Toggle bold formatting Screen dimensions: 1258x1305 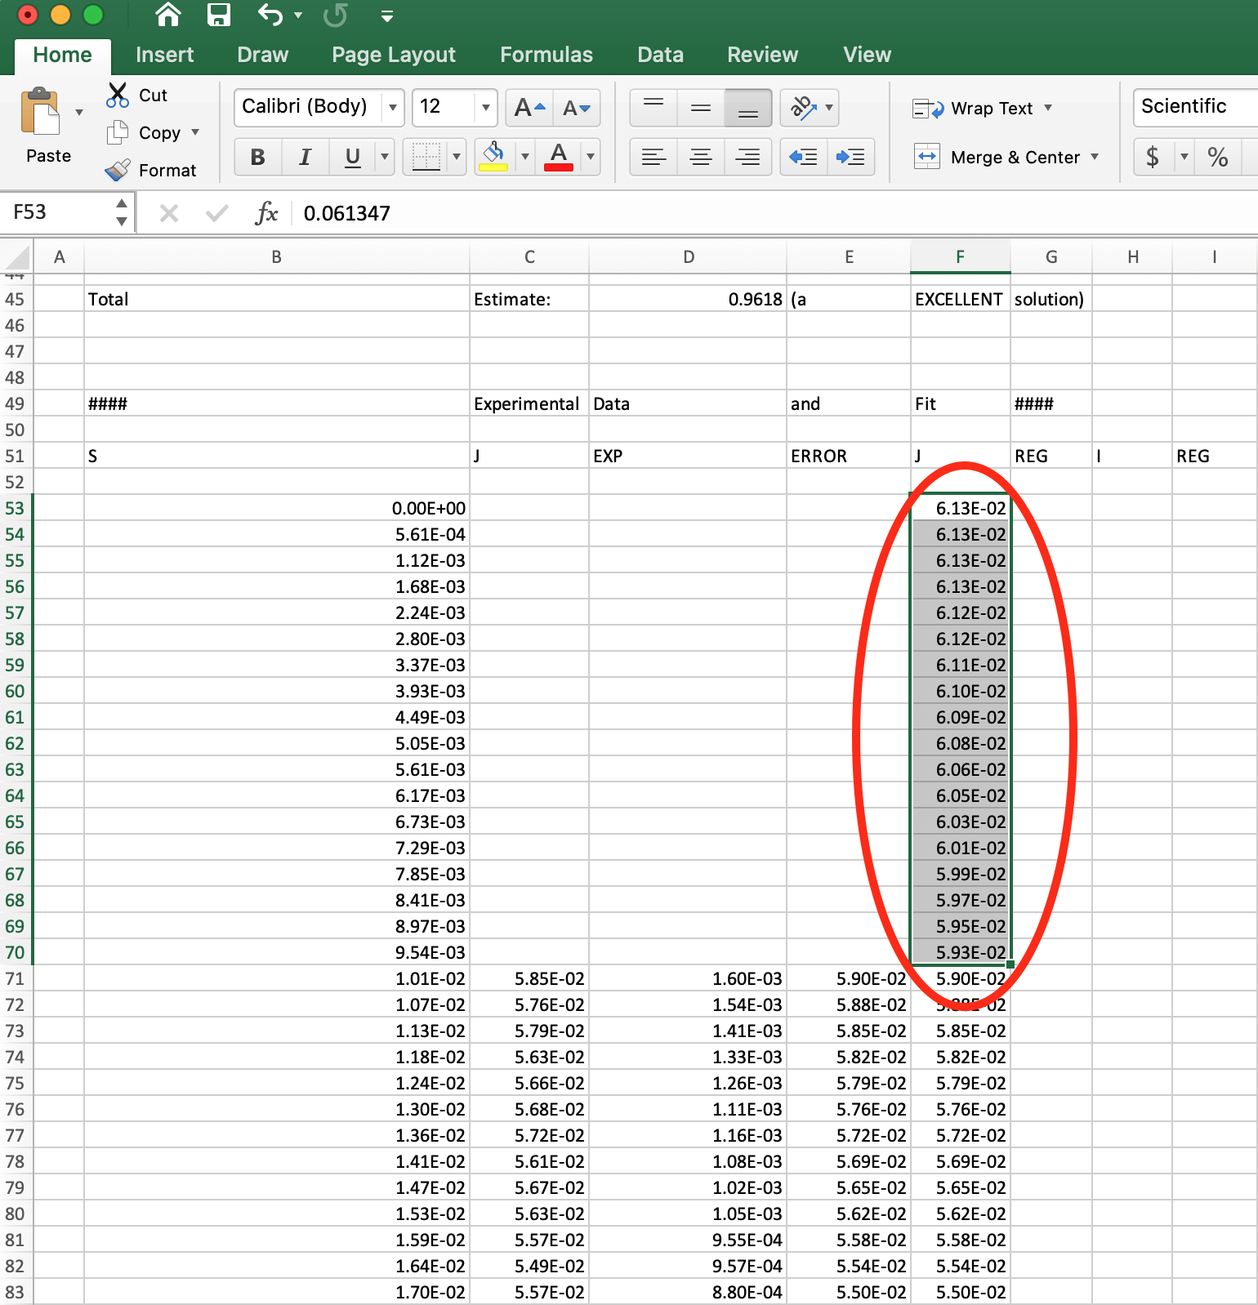pyautogui.click(x=258, y=157)
